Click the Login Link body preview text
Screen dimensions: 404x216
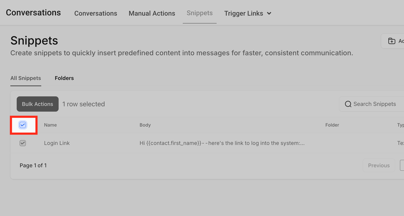click(222, 143)
